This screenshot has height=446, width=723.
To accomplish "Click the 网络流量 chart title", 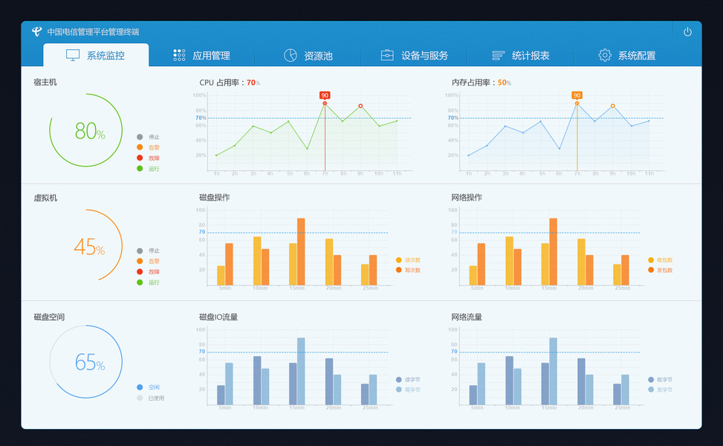I will click(x=467, y=317).
